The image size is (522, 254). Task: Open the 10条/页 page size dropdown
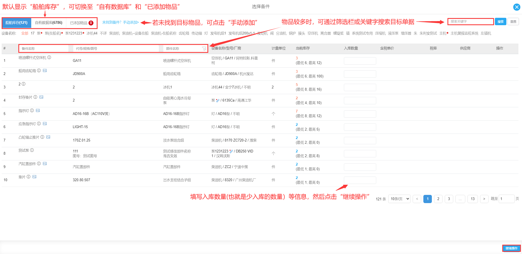399,199
